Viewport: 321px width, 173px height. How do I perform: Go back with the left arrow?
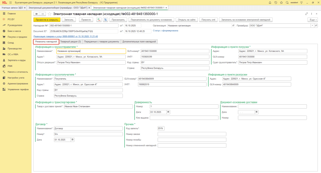[x=36, y=14]
